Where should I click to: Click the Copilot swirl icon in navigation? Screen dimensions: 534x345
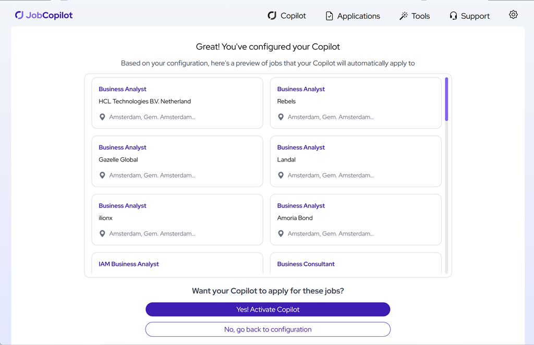[272, 16]
